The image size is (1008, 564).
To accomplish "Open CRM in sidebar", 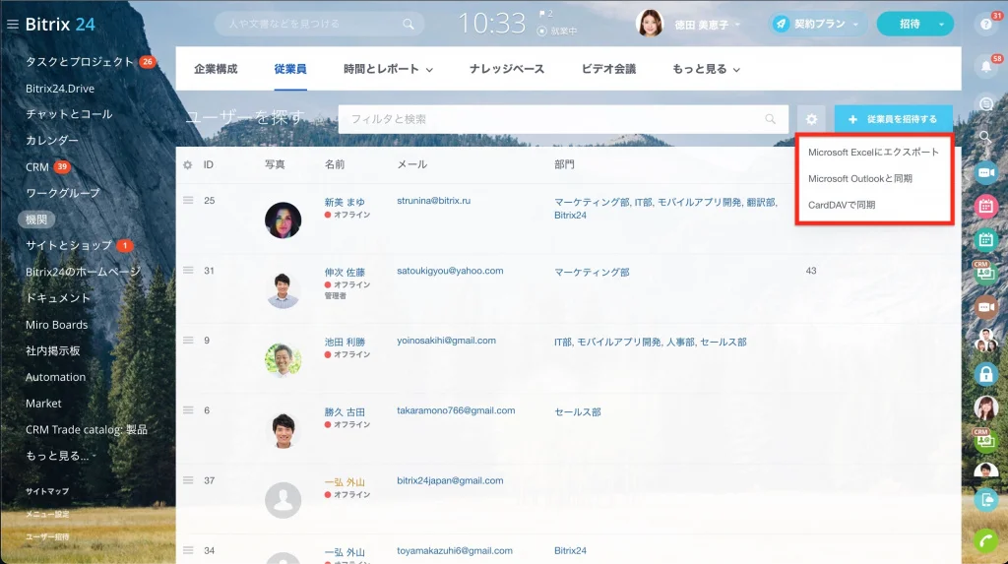I will tap(37, 167).
